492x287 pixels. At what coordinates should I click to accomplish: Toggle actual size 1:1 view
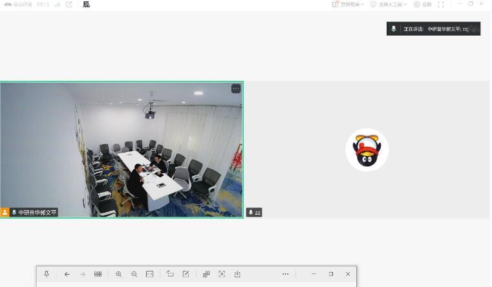click(x=150, y=274)
